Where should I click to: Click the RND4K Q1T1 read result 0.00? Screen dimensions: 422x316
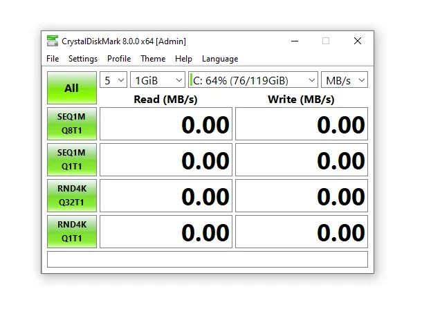(166, 232)
